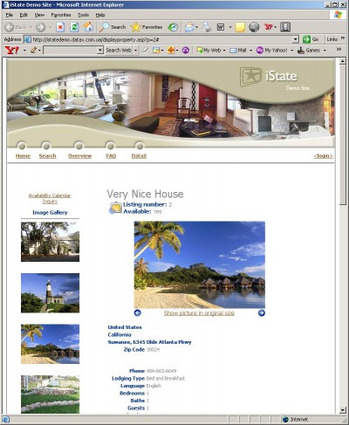Open the Tools menu
The width and height of the screenshot is (349, 425).
pos(83,15)
